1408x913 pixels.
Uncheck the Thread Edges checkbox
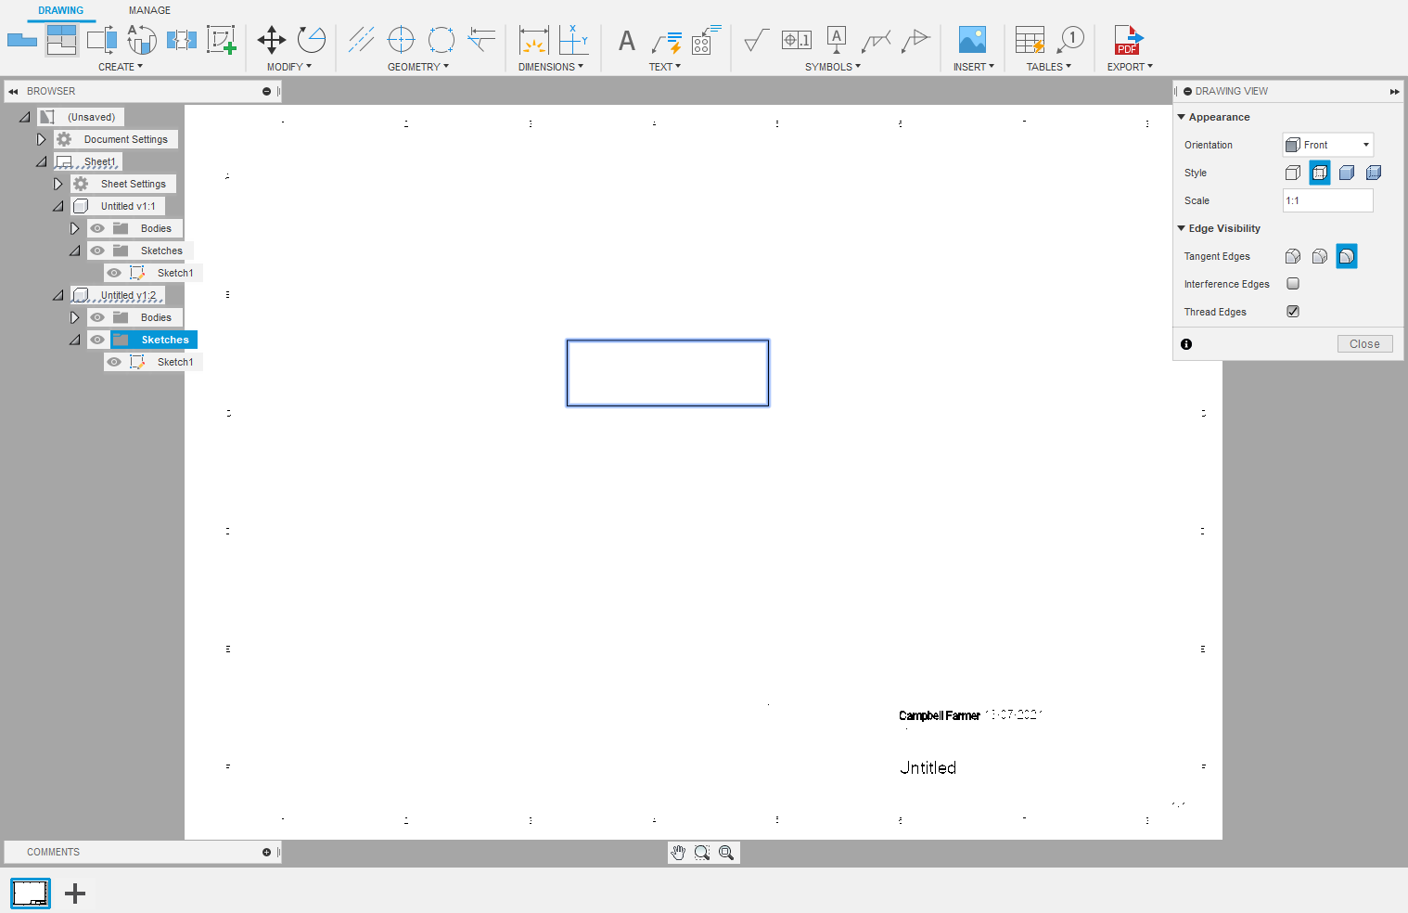coord(1293,312)
